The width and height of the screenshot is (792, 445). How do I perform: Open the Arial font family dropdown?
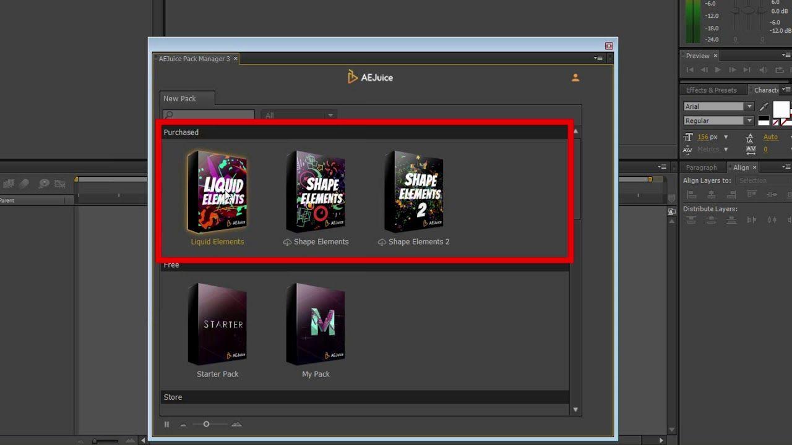(x=718, y=106)
